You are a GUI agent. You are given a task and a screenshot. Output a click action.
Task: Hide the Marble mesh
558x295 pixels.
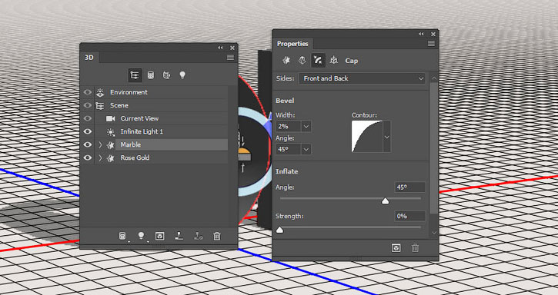click(88, 145)
